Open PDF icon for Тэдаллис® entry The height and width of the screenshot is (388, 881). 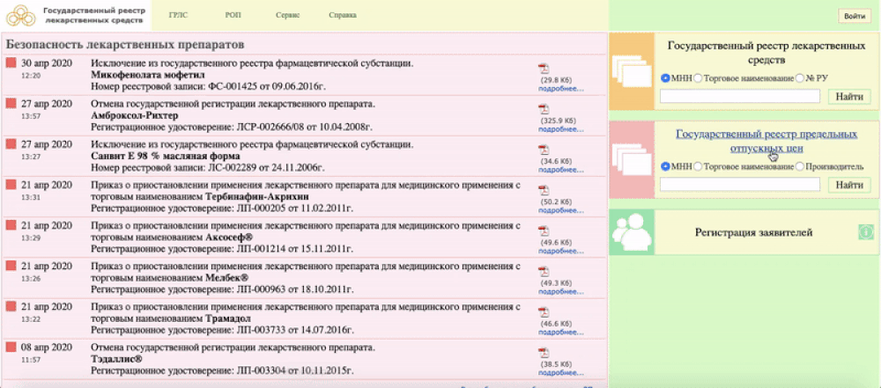click(x=544, y=353)
